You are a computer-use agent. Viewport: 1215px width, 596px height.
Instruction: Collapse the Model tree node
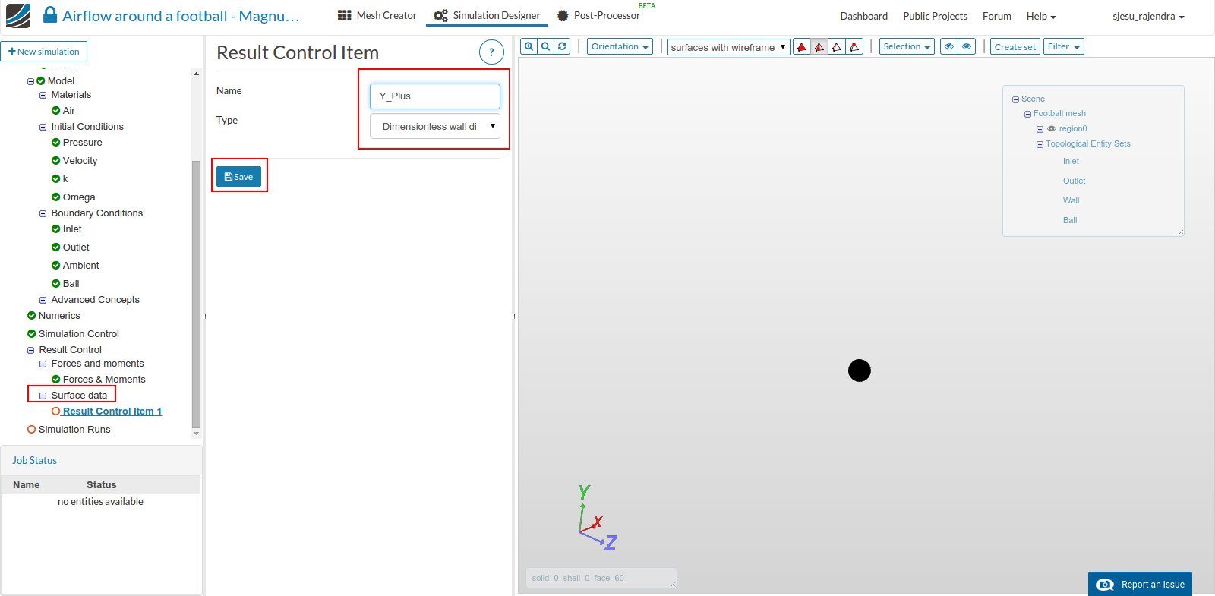31,81
